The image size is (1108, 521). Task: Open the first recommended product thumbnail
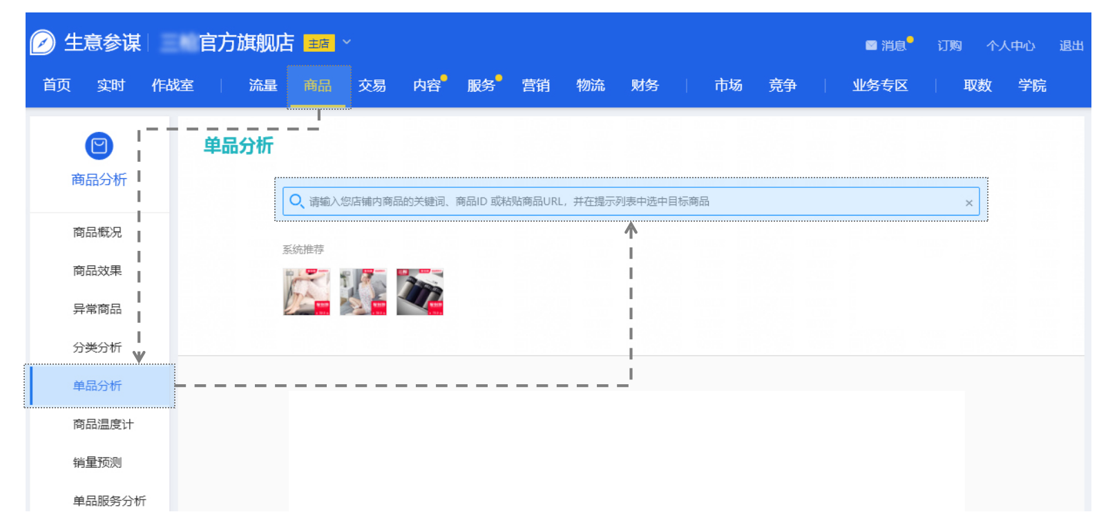click(307, 292)
